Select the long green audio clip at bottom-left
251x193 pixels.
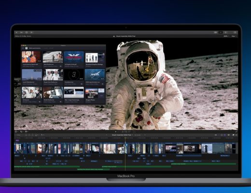tap(47, 167)
